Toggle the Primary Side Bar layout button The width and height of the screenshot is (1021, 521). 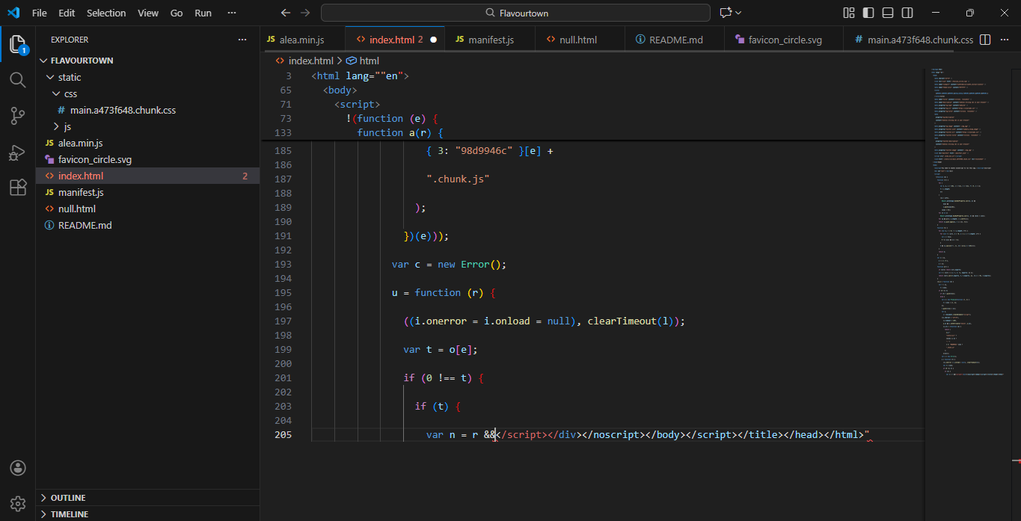coord(868,13)
